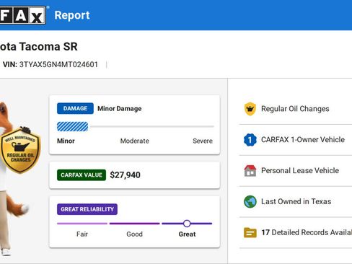Click the CARFAX logo in header
Viewport: 352px width, 264px height.
(23, 15)
